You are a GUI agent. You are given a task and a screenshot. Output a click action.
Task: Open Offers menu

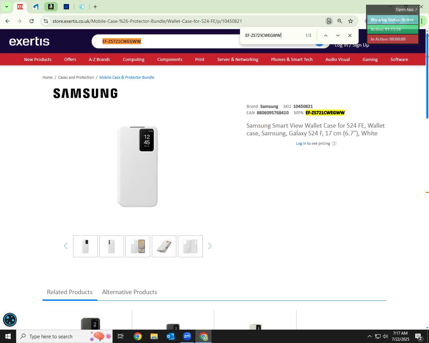(x=70, y=59)
